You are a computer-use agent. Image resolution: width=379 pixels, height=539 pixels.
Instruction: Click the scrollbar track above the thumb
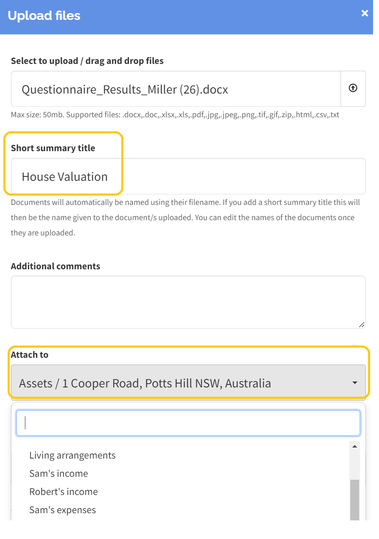[355, 466]
